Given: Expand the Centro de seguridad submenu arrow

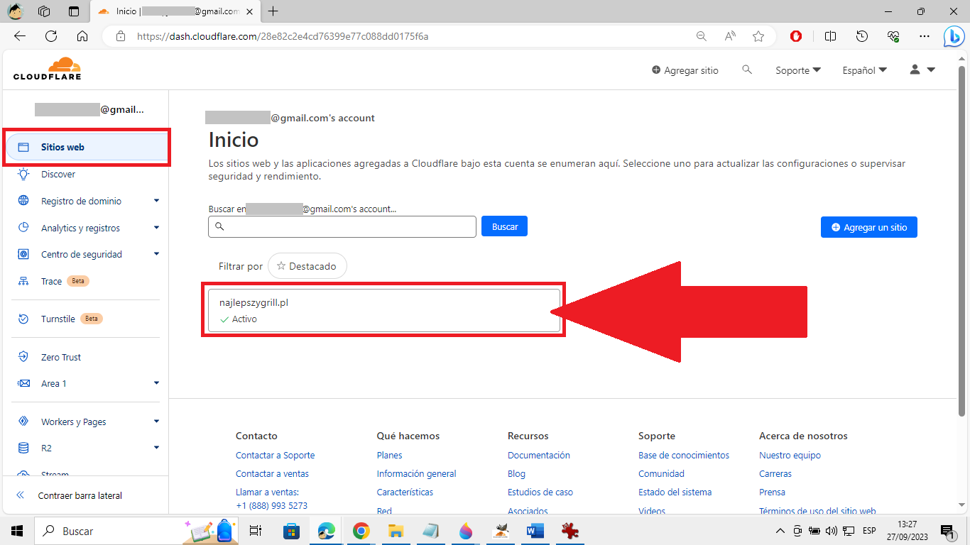Looking at the screenshot, I should tap(156, 254).
